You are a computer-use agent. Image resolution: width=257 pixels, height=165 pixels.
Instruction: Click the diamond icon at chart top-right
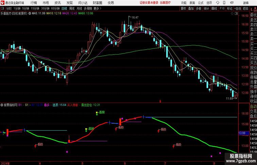(x=232, y=14)
